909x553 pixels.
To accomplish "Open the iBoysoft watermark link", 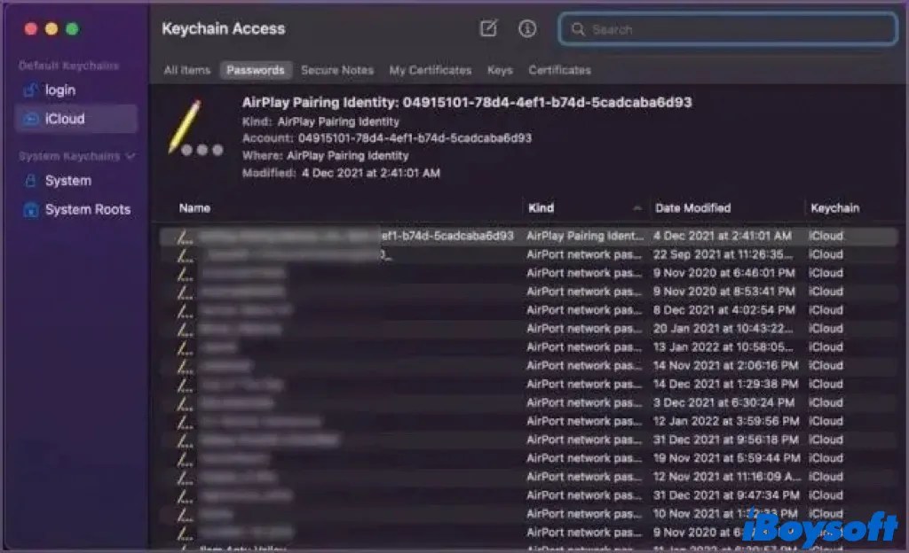I will 823,529.
